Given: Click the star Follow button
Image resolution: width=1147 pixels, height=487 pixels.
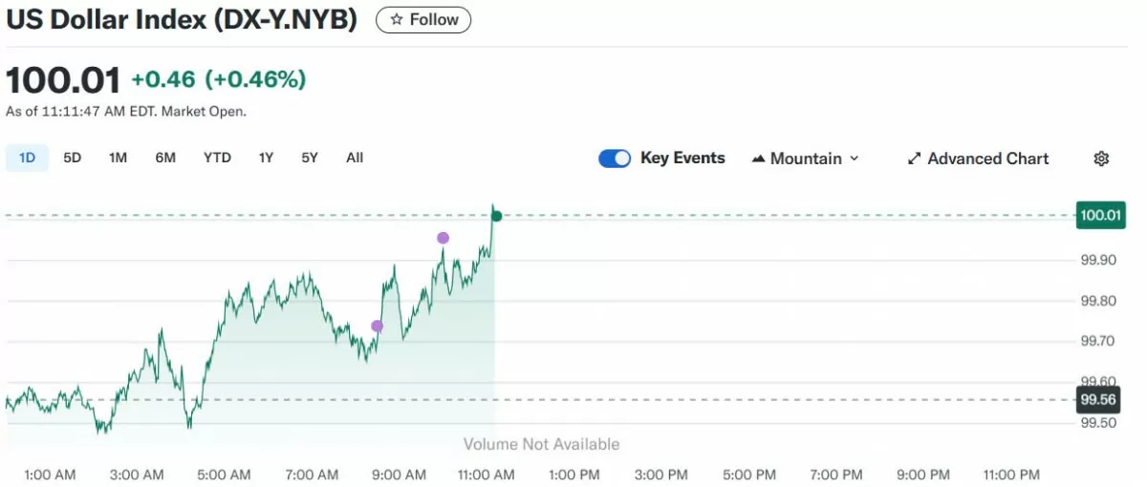Looking at the screenshot, I should pos(423,20).
